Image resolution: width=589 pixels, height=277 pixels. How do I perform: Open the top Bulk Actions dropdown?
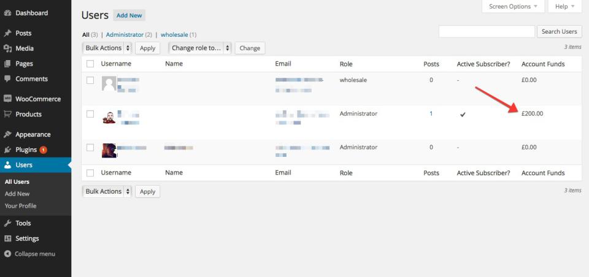click(107, 48)
